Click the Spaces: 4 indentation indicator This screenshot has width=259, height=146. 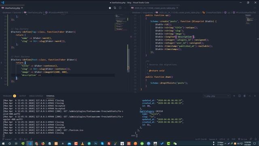213,139
